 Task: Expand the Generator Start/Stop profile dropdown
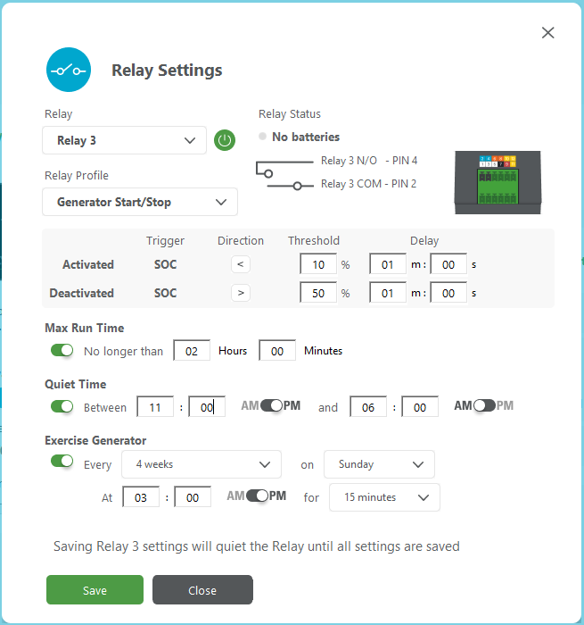[x=140, y=202]
